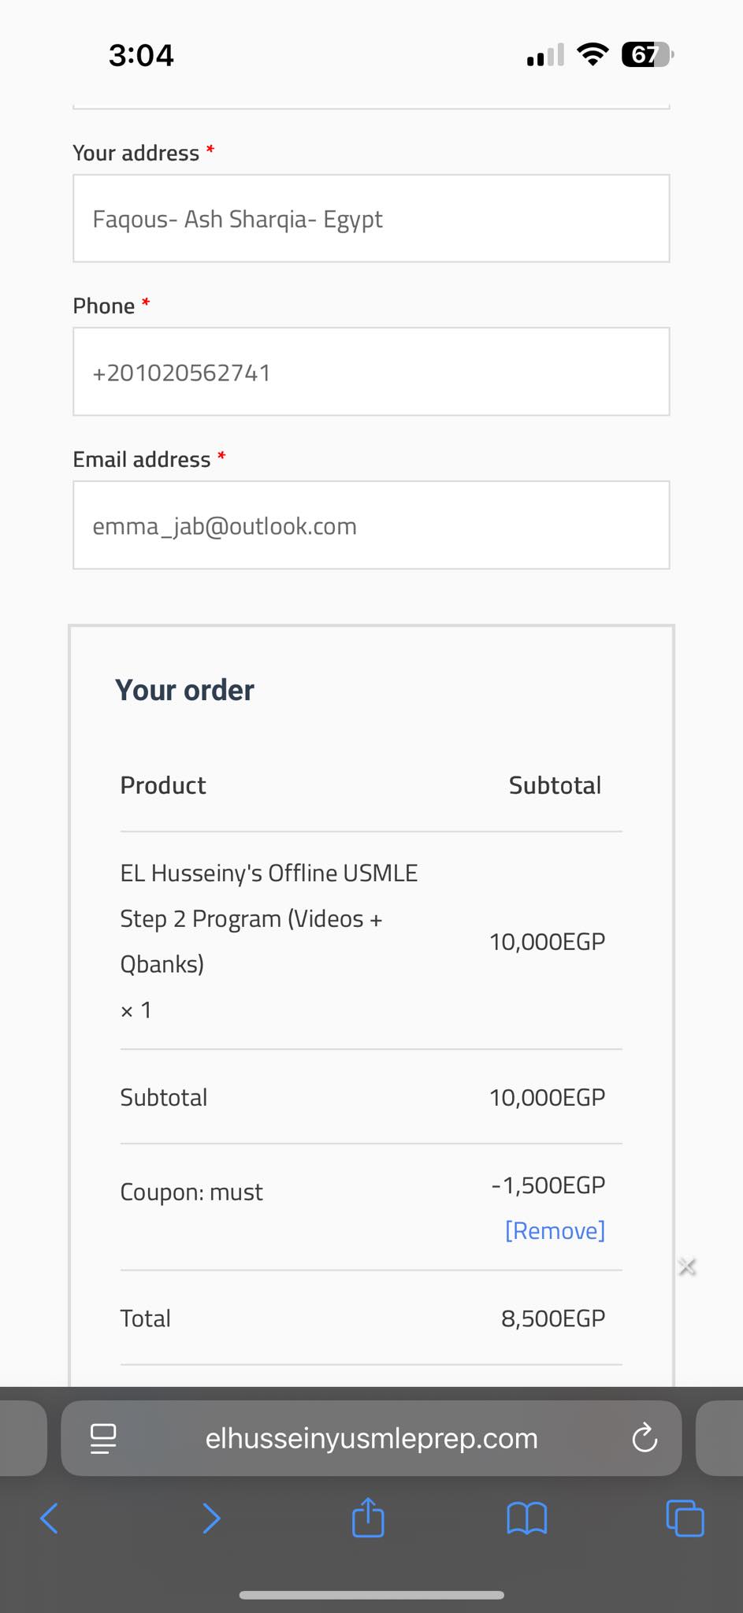Tap the battery indicator in status bar

(646, 55)
